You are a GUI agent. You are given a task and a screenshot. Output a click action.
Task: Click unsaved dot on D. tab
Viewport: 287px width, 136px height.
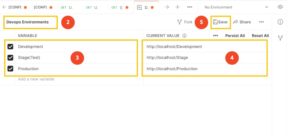[x=152, y=8]
